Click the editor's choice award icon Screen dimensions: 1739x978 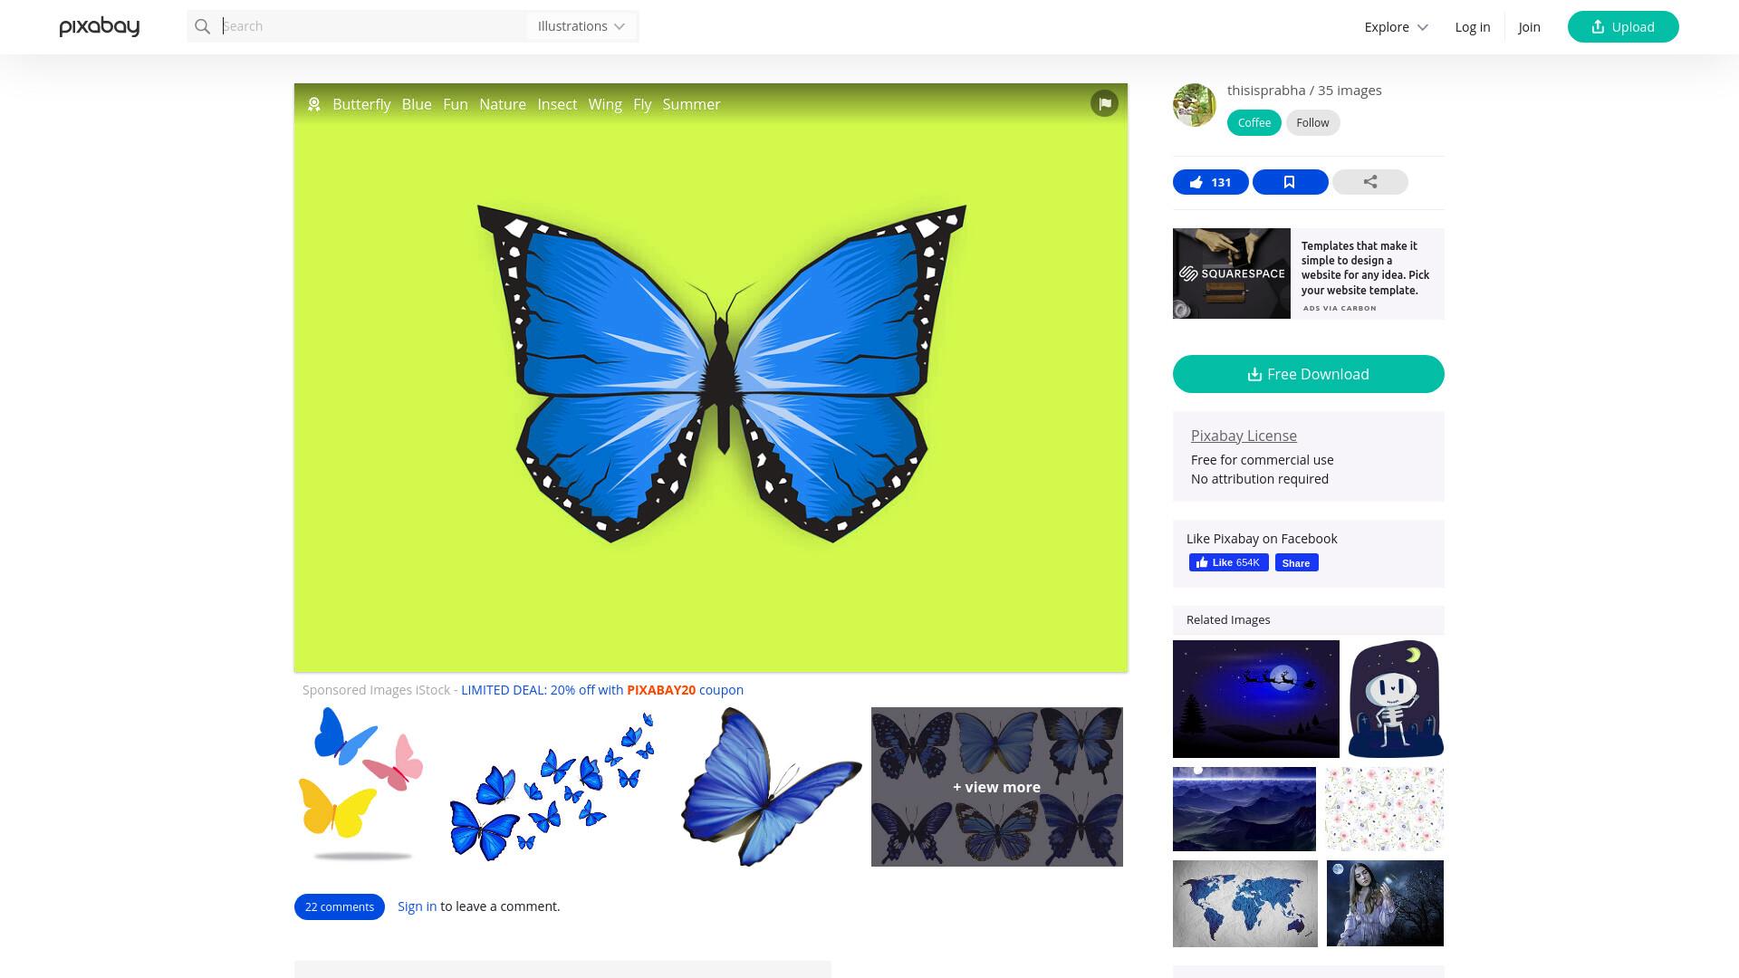(314, 104)
